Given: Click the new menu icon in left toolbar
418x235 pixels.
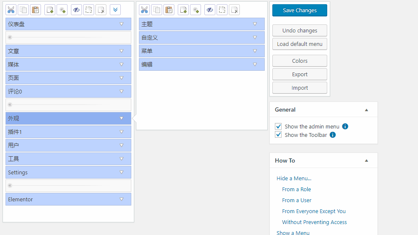Looking at the screenshot, I should pyautogui.click(x=50, y=10).
